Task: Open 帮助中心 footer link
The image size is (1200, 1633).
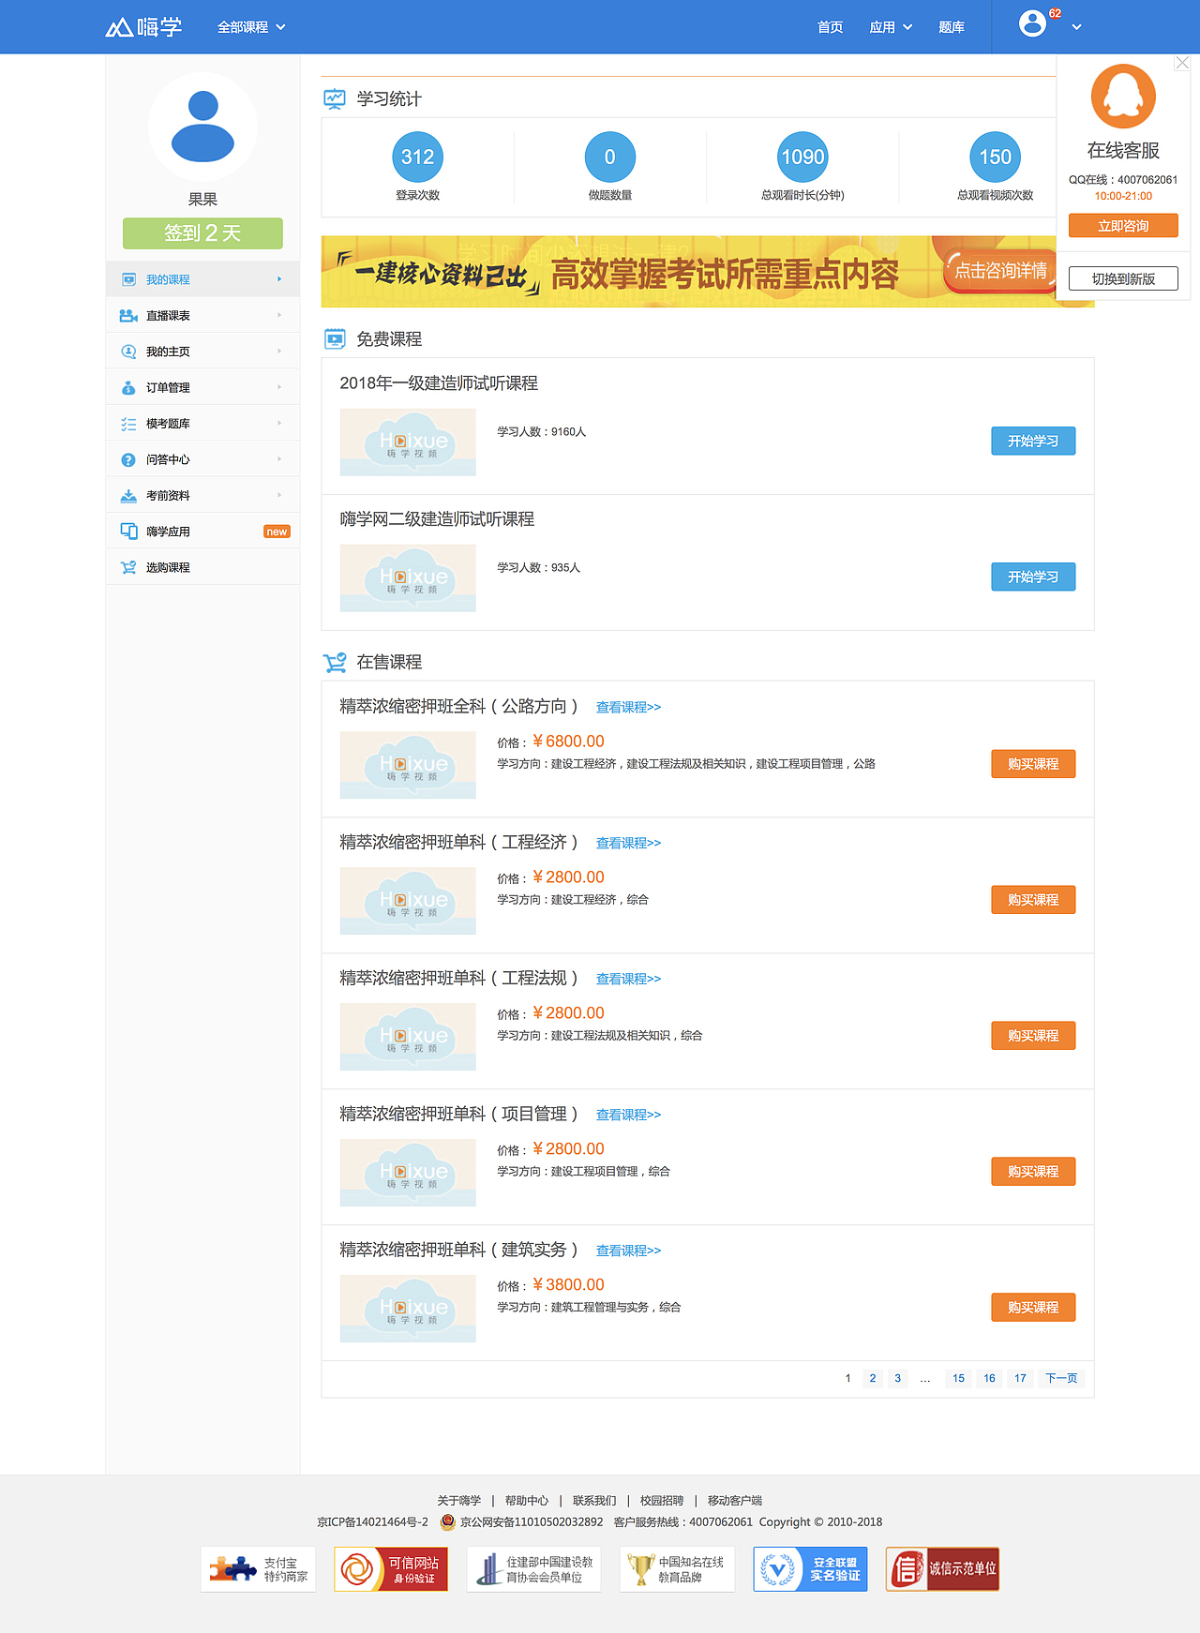Action: pyautogui.click(x=527, y=1501)
